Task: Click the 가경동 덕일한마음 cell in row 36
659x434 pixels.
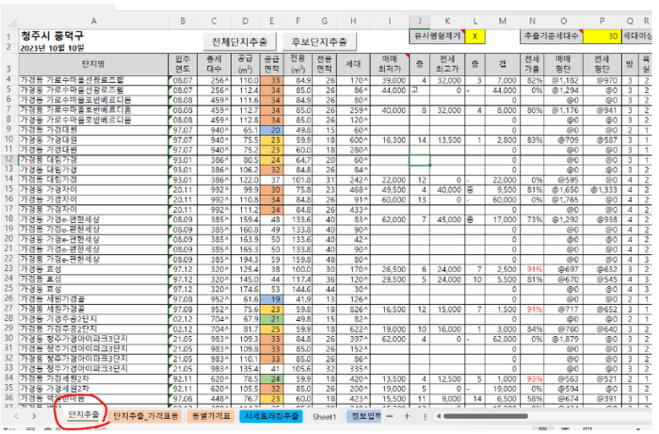Action: pyautogui.click(x=93, y=399)
